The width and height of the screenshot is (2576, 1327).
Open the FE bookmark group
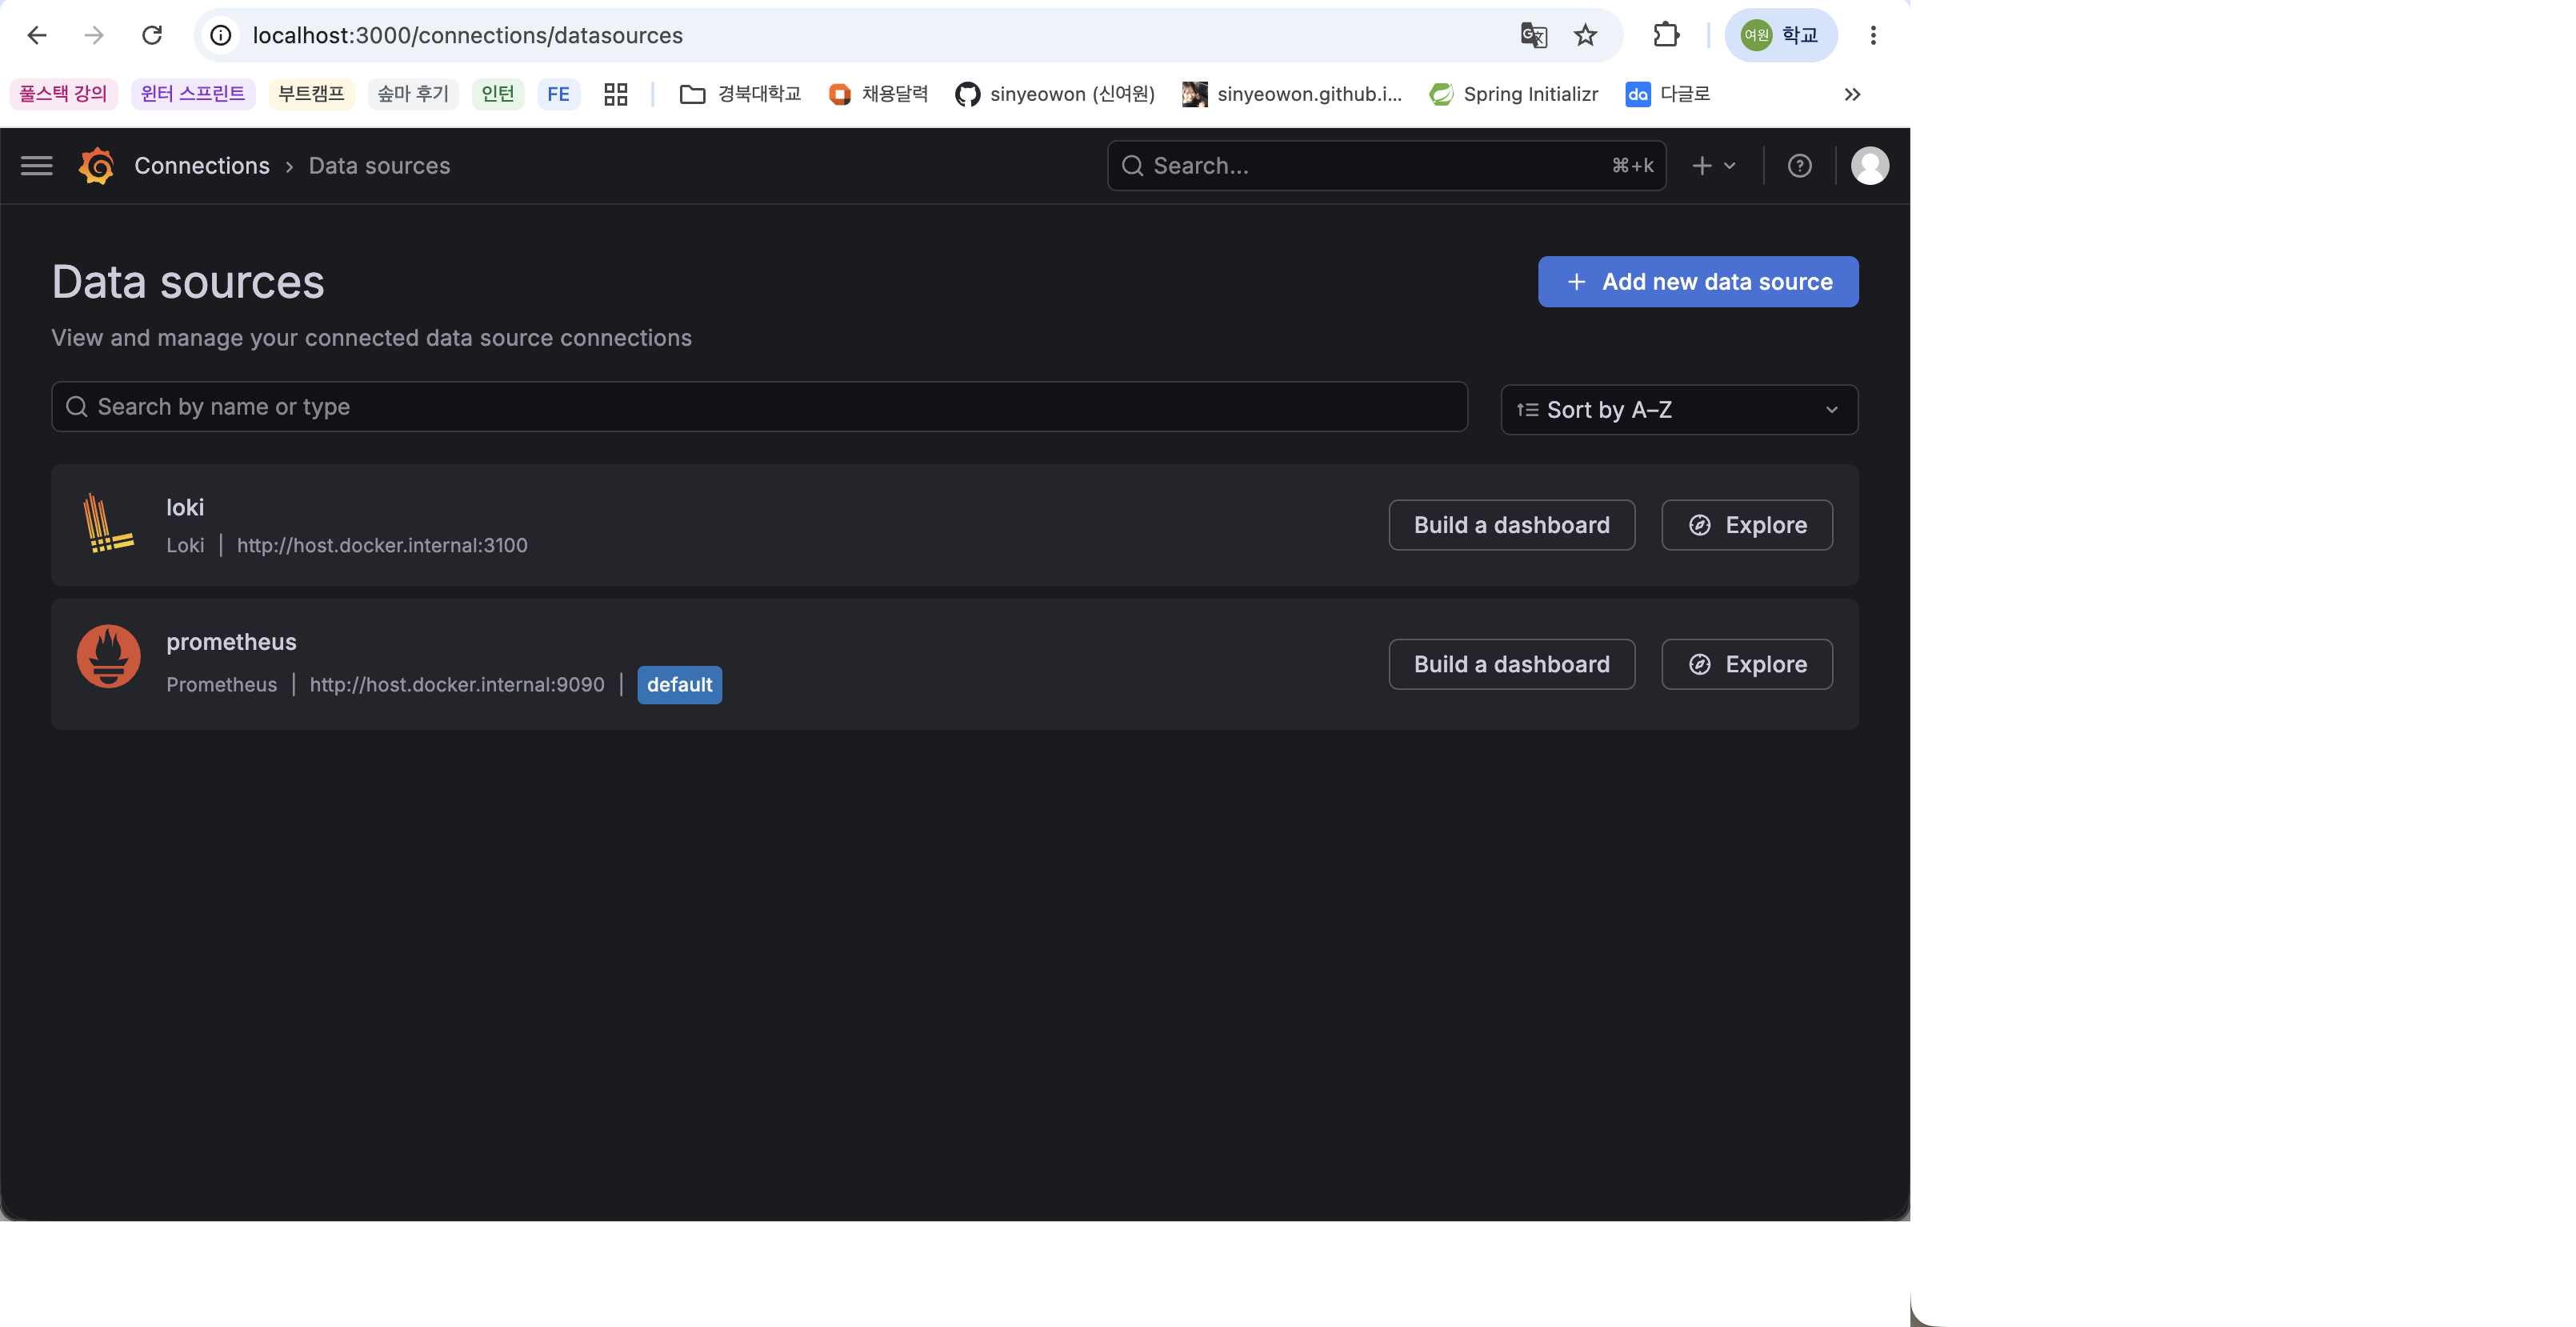click(x=558, y=94)
